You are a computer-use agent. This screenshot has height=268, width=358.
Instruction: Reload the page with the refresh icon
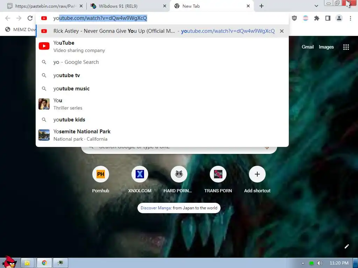point(30,18)
